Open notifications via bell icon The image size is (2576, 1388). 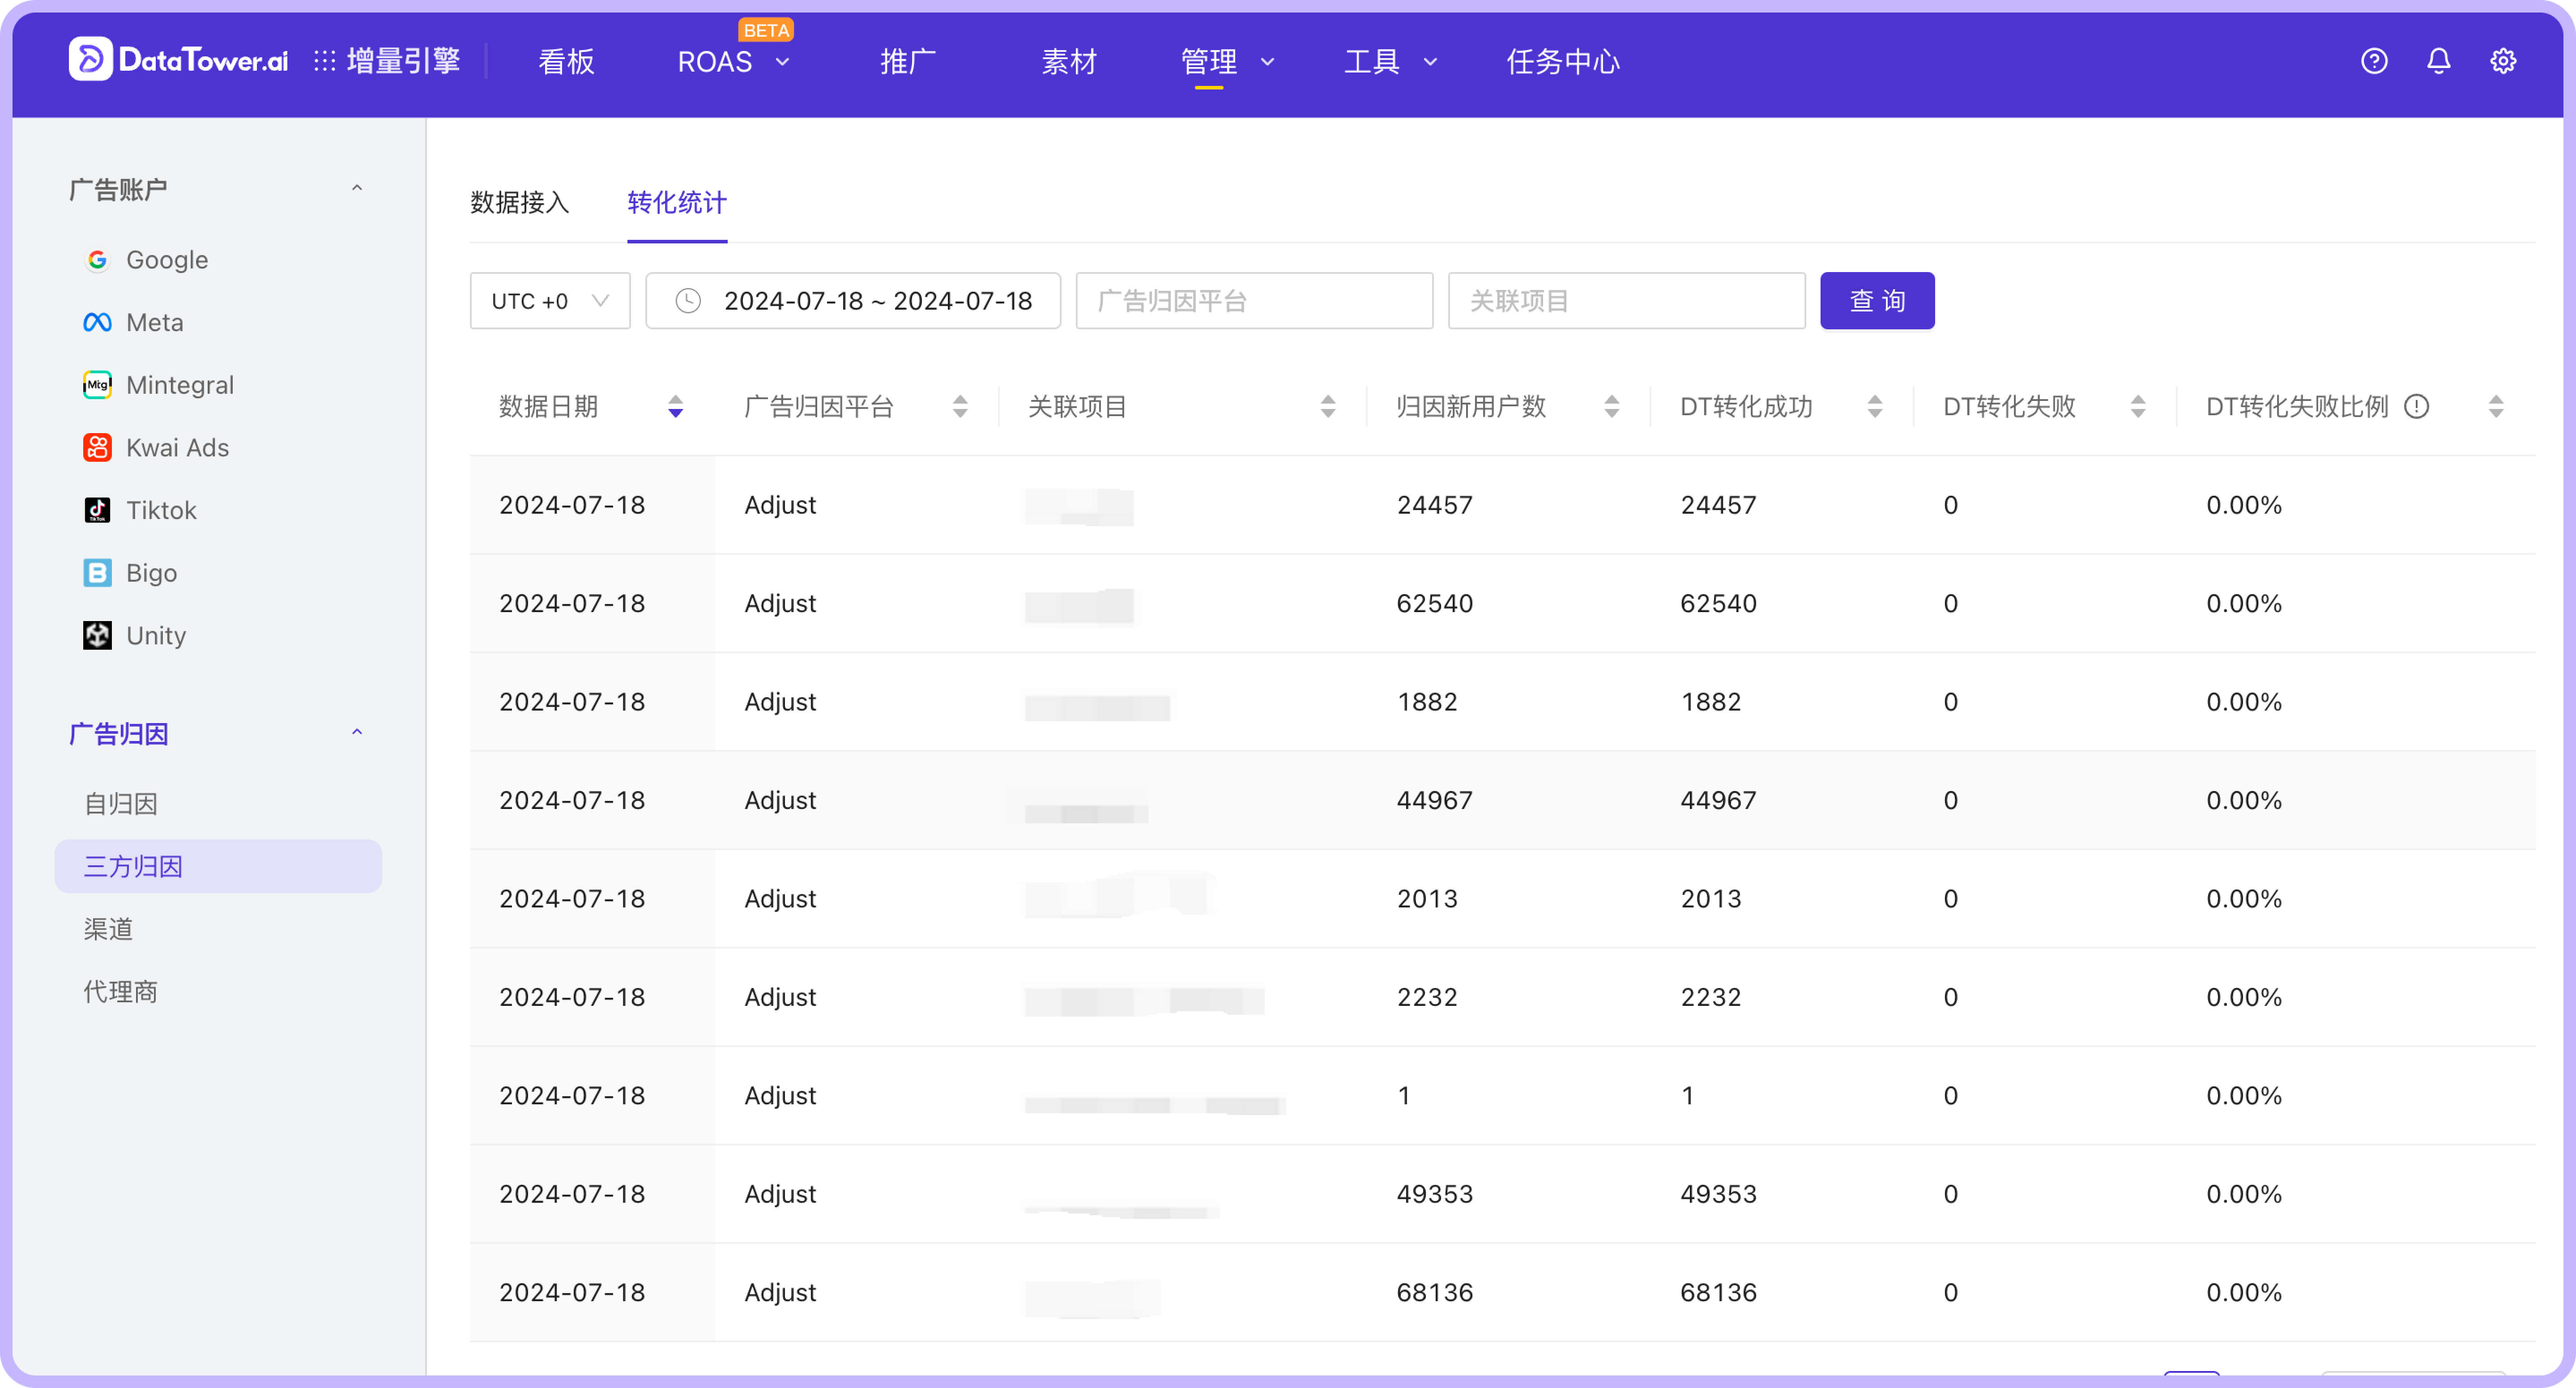(2438, 61)
